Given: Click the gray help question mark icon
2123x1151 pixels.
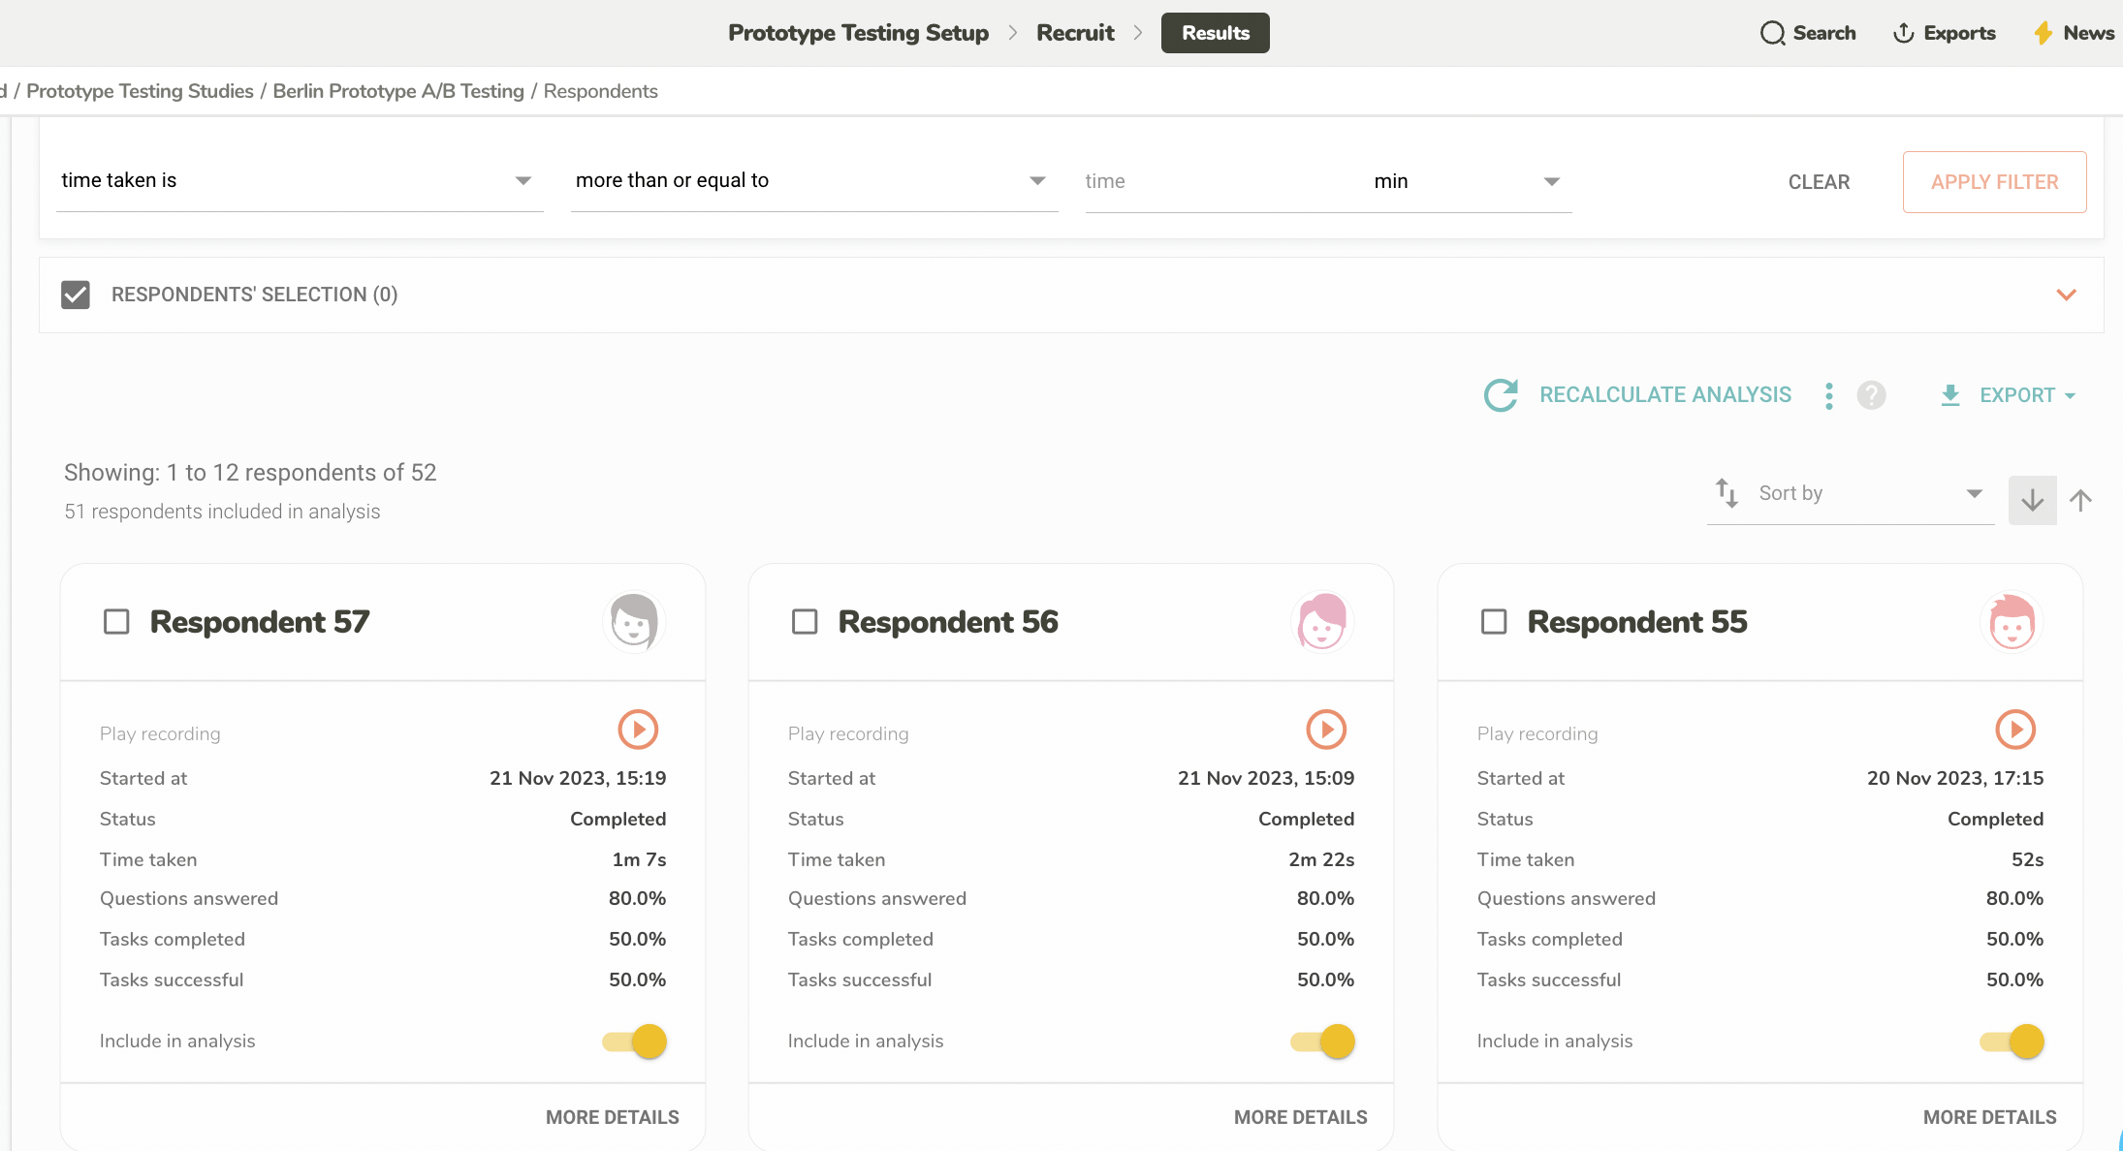Looking at the screenshot, I should tap(1871, 395).
